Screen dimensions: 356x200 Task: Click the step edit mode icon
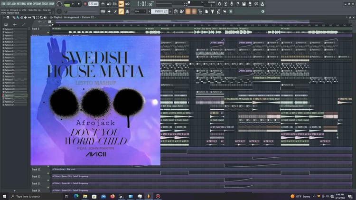point(115,11)
